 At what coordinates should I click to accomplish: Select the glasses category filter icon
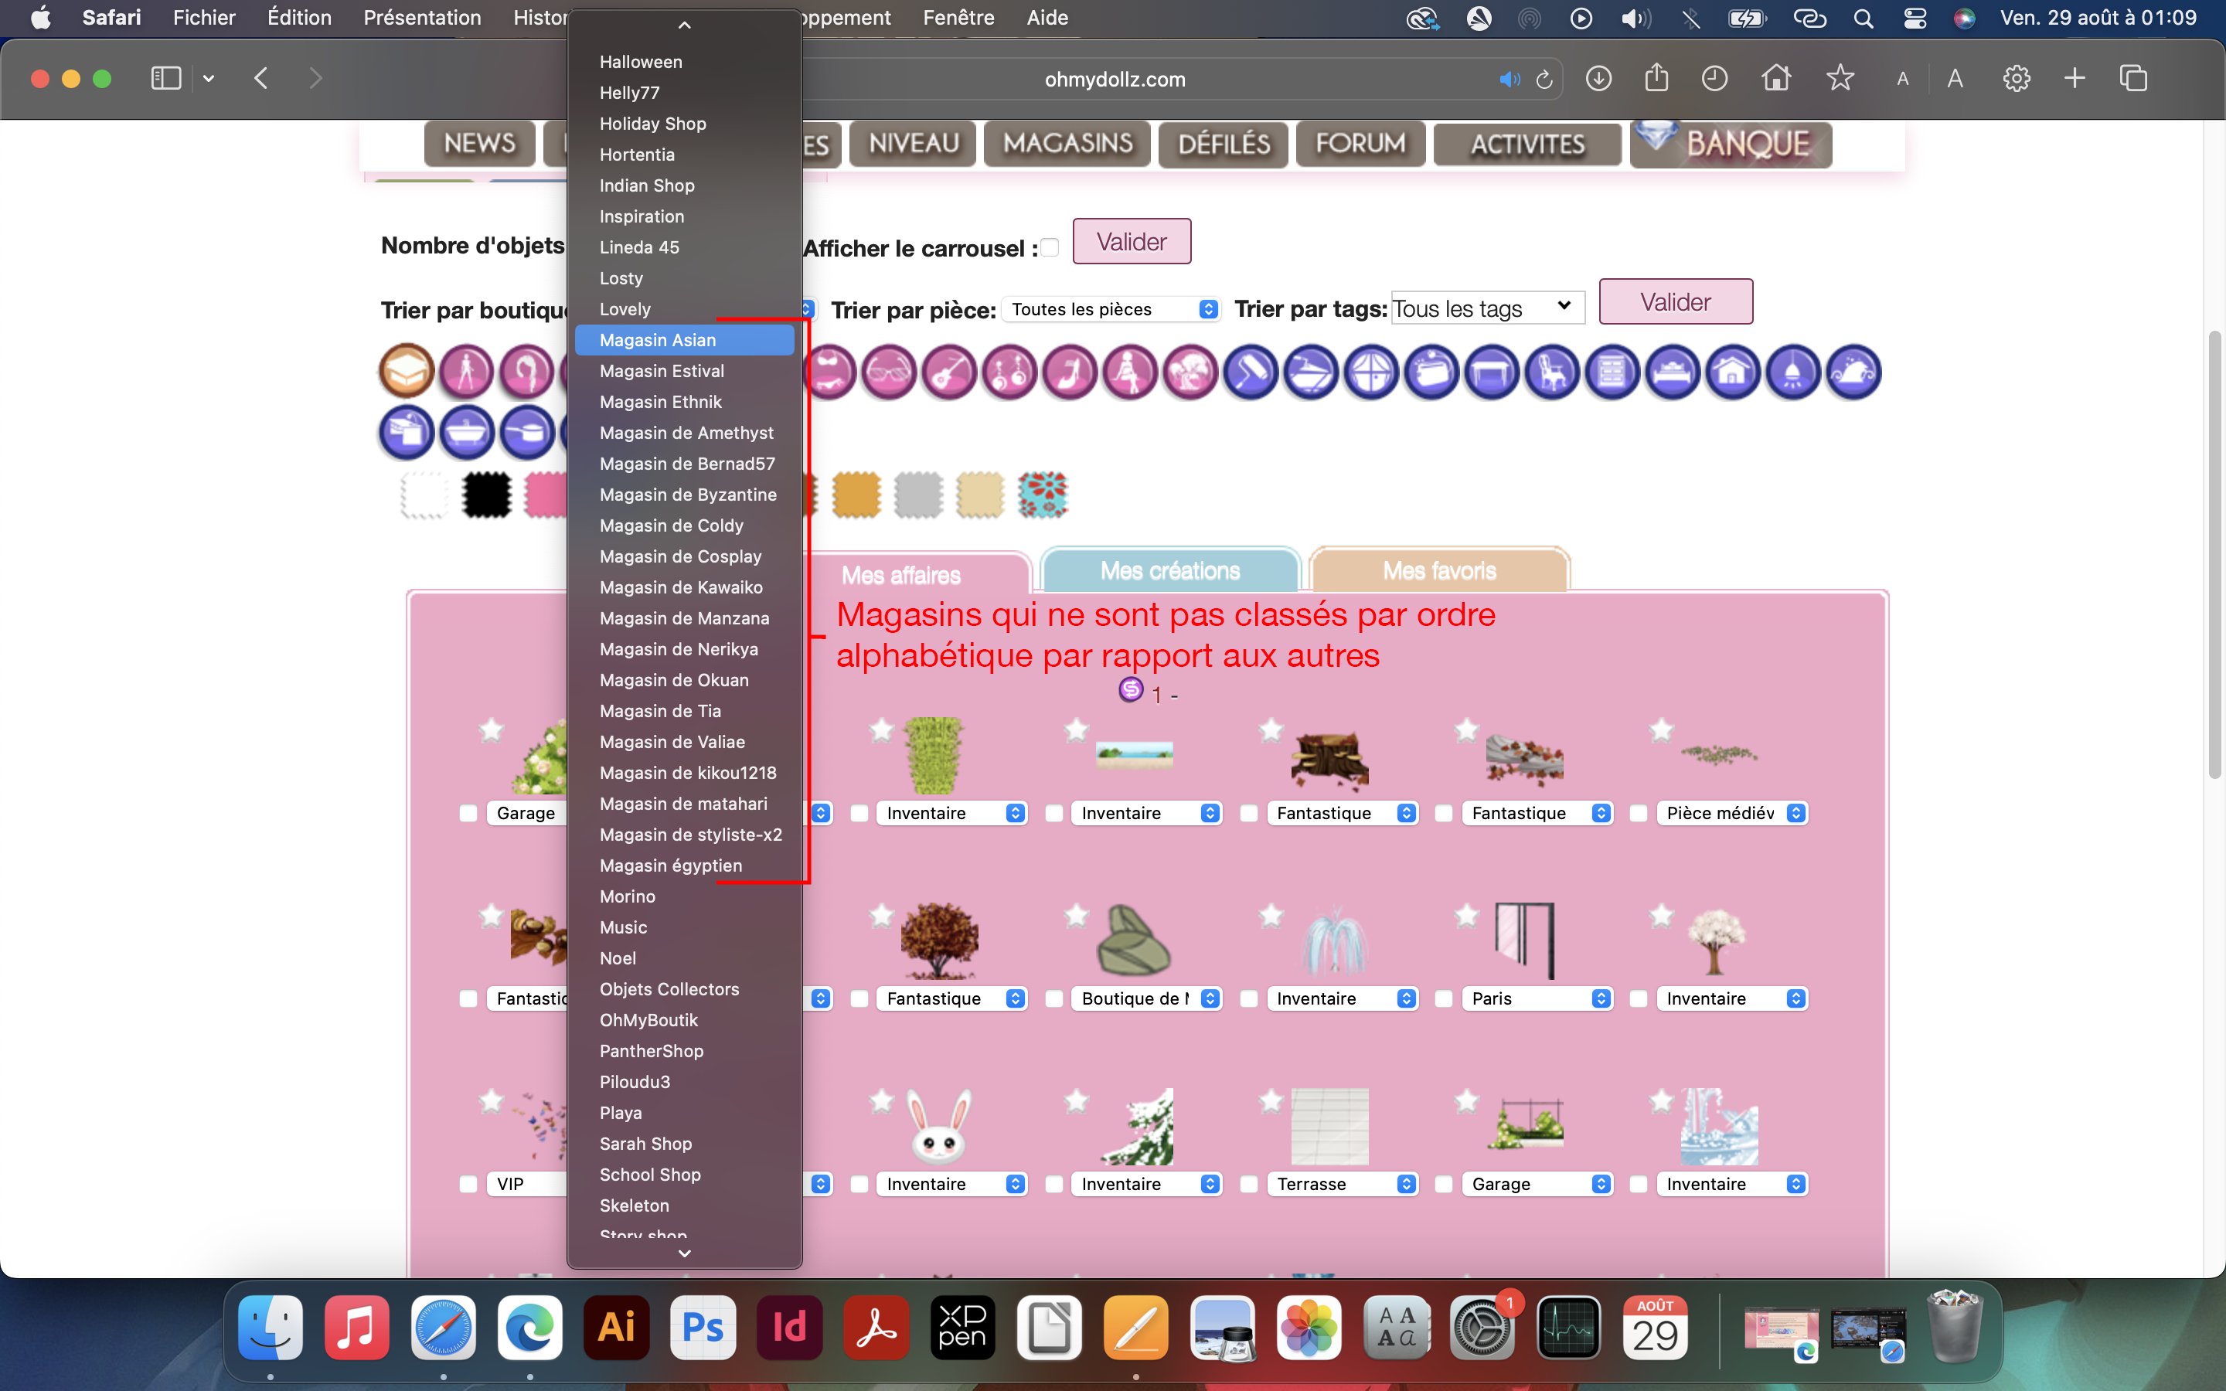click(x=889, y=372)
